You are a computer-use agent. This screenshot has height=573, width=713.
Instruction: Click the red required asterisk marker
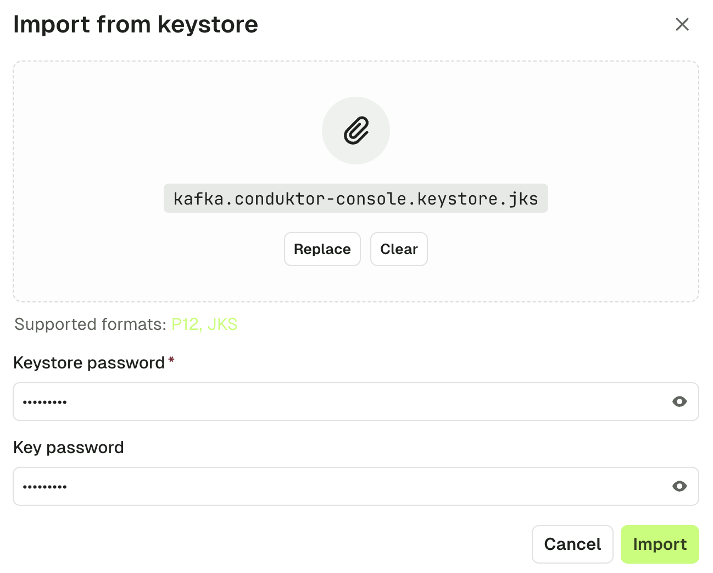(x=171, y=360)
